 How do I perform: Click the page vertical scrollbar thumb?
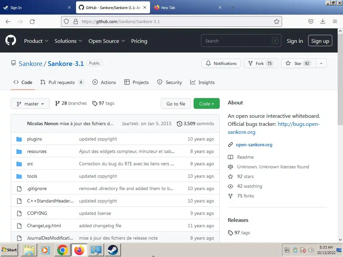pos(340,79)
